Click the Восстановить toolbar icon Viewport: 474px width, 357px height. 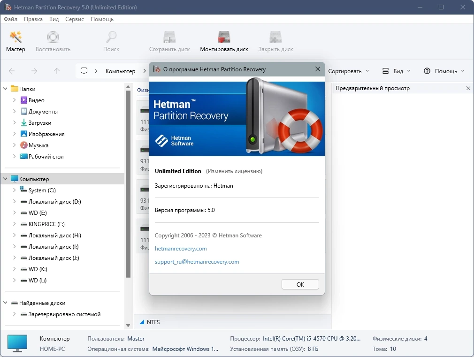click(53, 38)
